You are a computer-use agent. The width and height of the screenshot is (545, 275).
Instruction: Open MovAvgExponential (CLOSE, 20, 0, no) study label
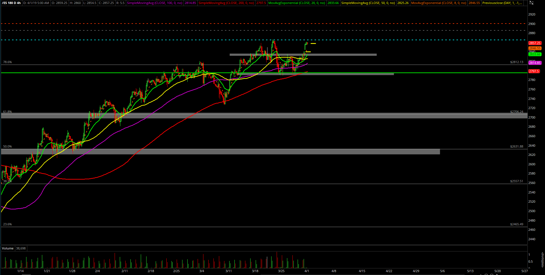(297, 3)
